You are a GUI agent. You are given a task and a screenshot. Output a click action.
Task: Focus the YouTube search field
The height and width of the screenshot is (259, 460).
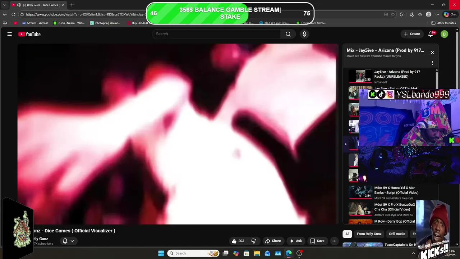tap(216, 34)
